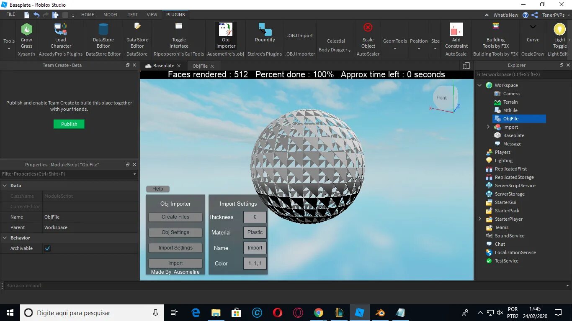
Task: Click the share icon next to username
Action: (x=535, y=15)
